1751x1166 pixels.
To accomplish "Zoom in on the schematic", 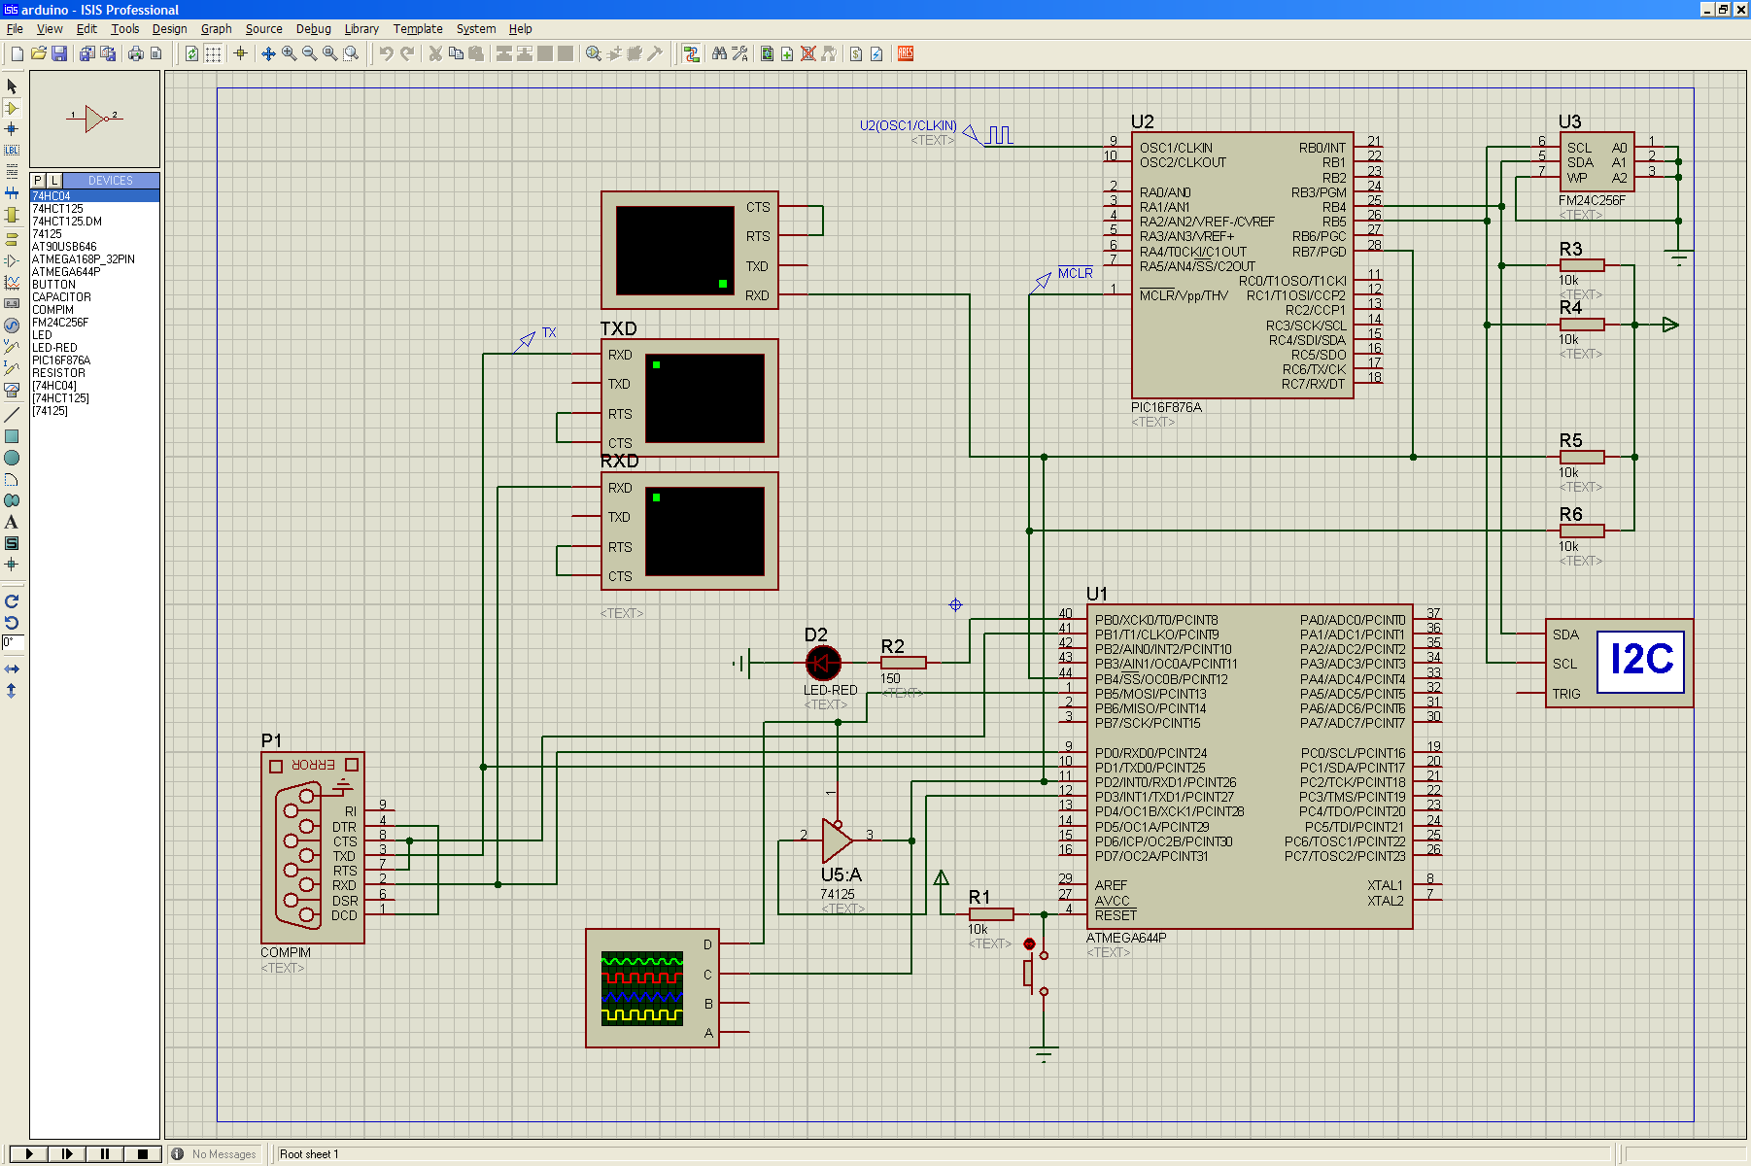I will pyautogui.click(x=290, y=53).
